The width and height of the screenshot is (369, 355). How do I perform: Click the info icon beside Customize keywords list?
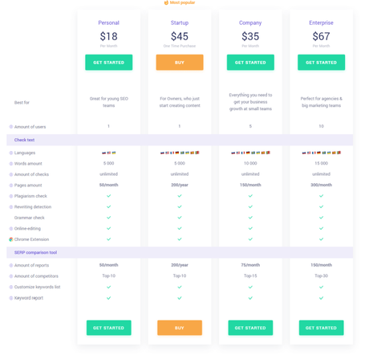coord(11,287)
